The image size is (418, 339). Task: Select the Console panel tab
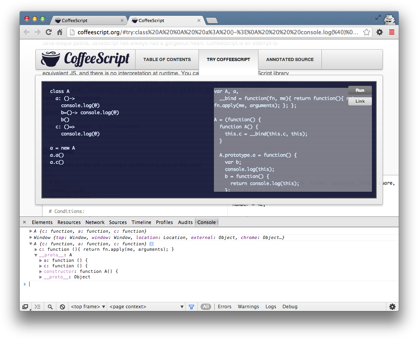[206, 222]
